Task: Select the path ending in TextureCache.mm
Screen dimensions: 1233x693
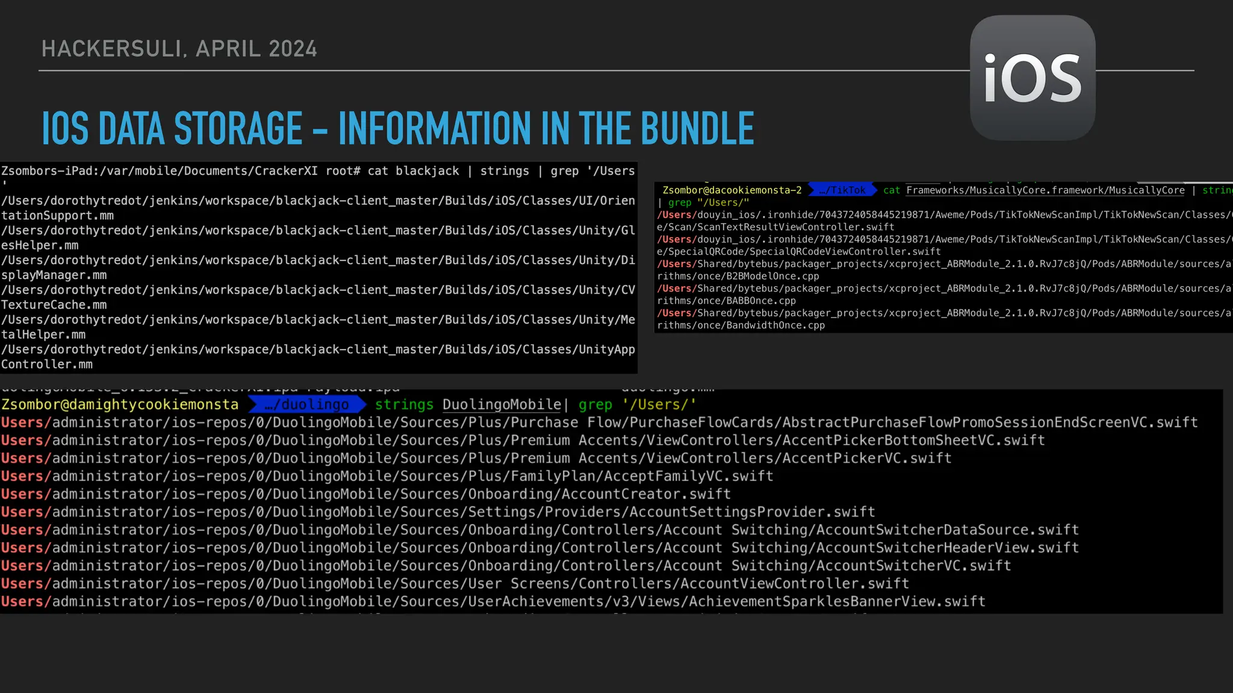Action: coord(318,297)
